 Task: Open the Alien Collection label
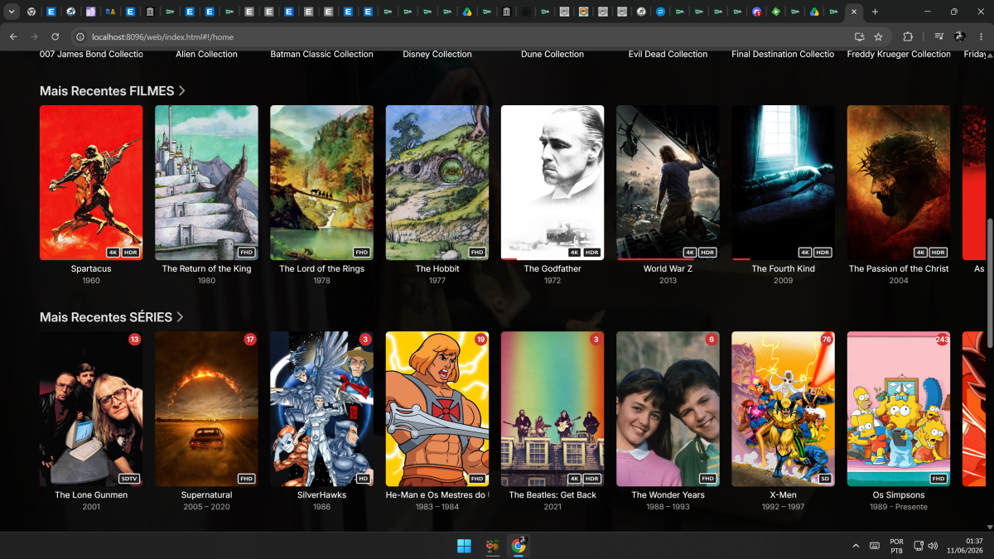pyautogui.click(x=206, y=55)
